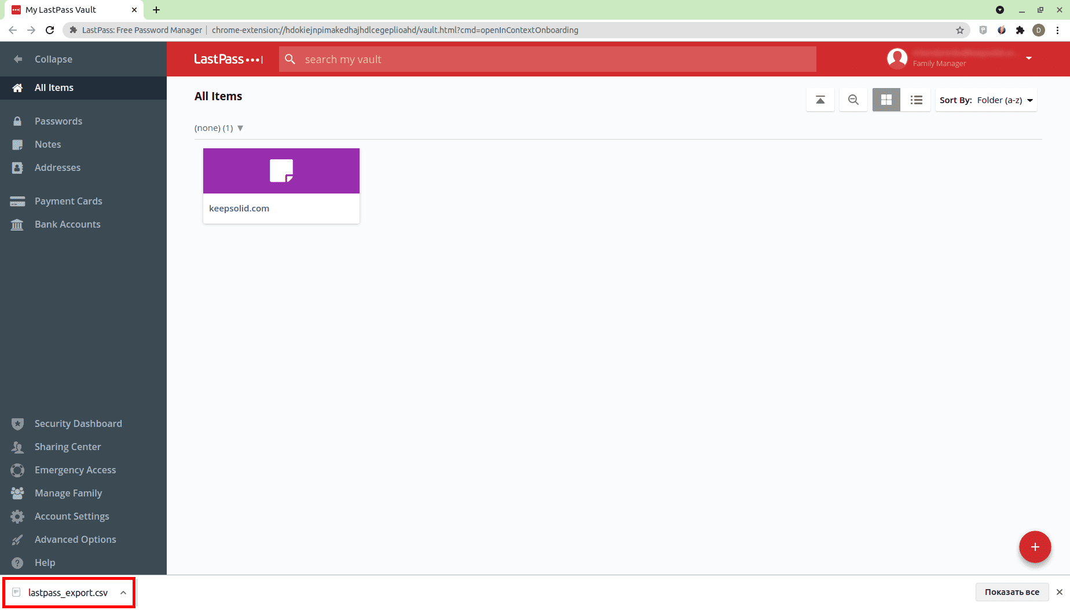Expand the account menu arrow
The height and width of the screenshot is (610, 1070).
pos(1029,58)
